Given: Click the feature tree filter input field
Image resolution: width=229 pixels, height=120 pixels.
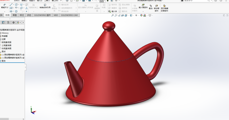Looking at the screenshot, I should click(x=12, y=26).
